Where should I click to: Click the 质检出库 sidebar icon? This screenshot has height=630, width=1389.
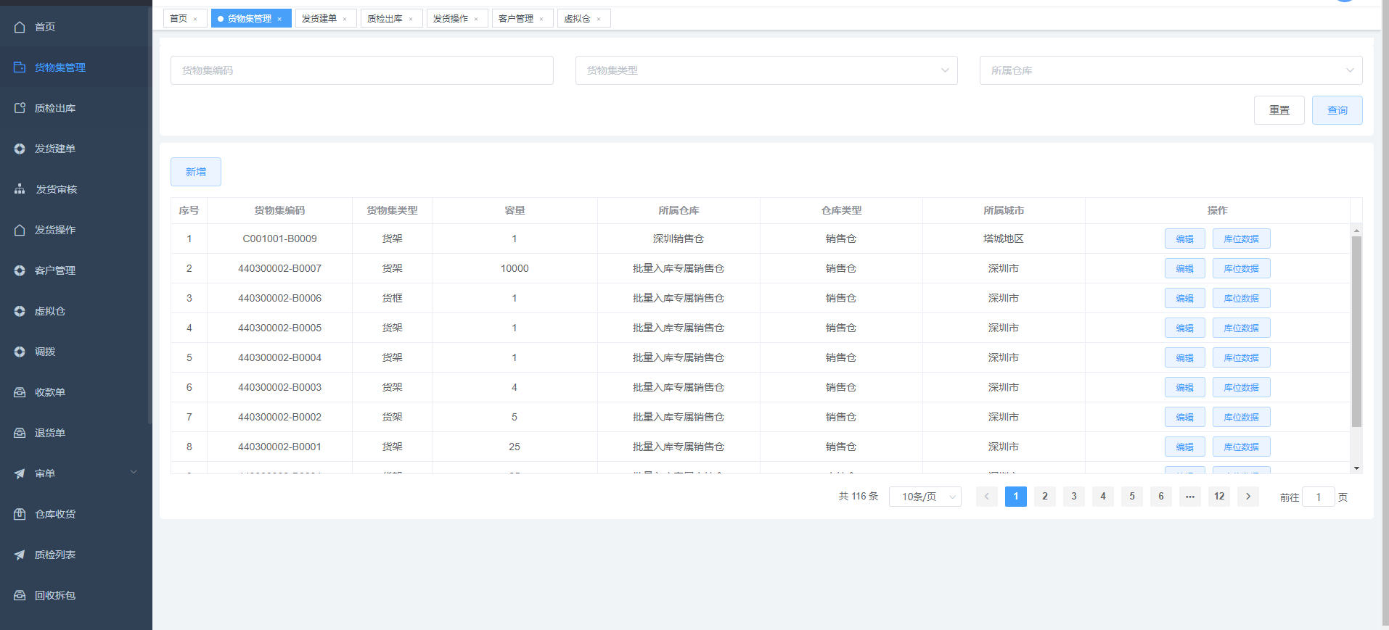[x=20, y=108]
